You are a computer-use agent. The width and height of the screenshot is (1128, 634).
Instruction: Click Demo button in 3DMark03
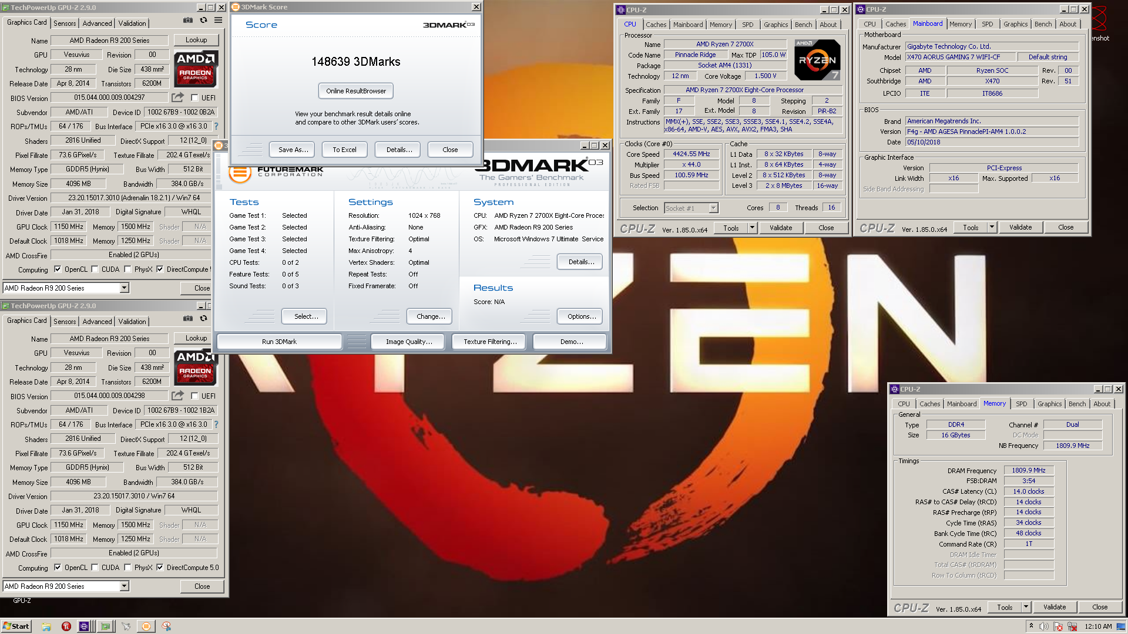569,342
